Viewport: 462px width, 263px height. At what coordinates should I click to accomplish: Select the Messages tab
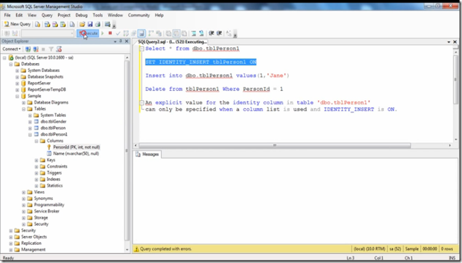pyautogui.click(x=147, y=154)
